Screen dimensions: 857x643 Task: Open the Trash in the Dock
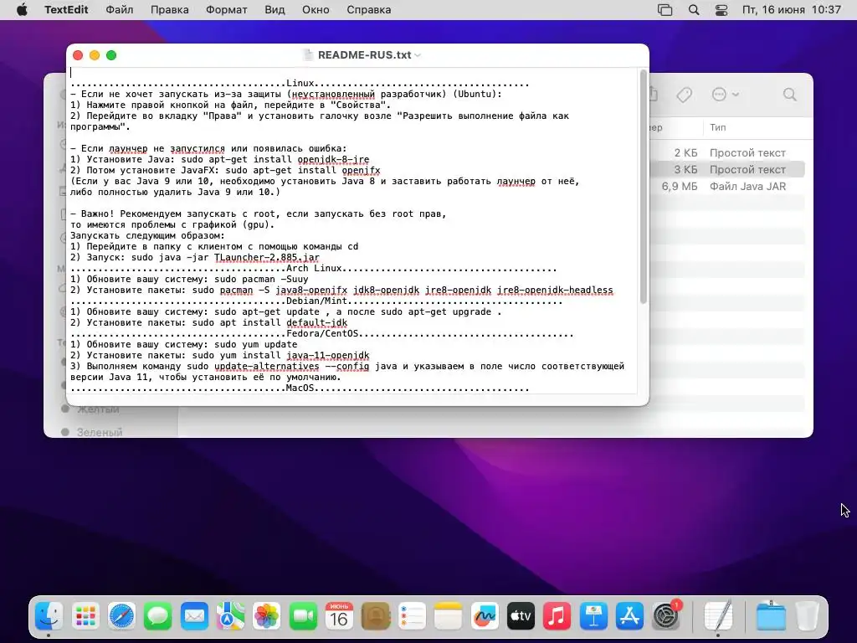(808, 615)
